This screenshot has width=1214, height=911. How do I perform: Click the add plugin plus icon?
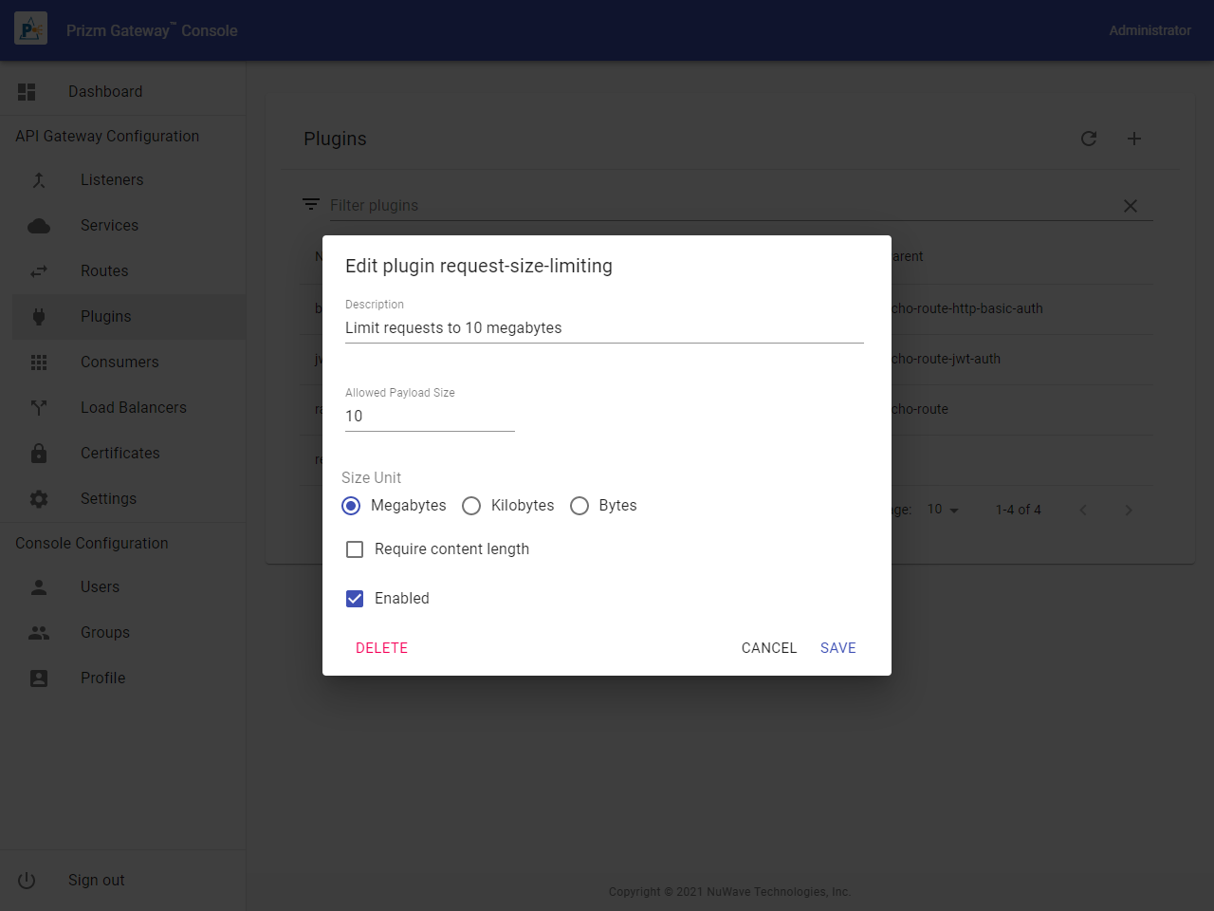point(1134,139)
